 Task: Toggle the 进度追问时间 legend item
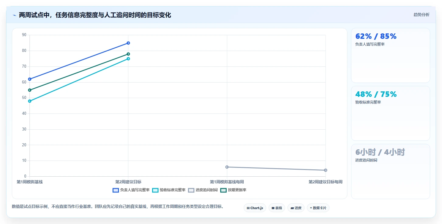click(x=203, y=190)
